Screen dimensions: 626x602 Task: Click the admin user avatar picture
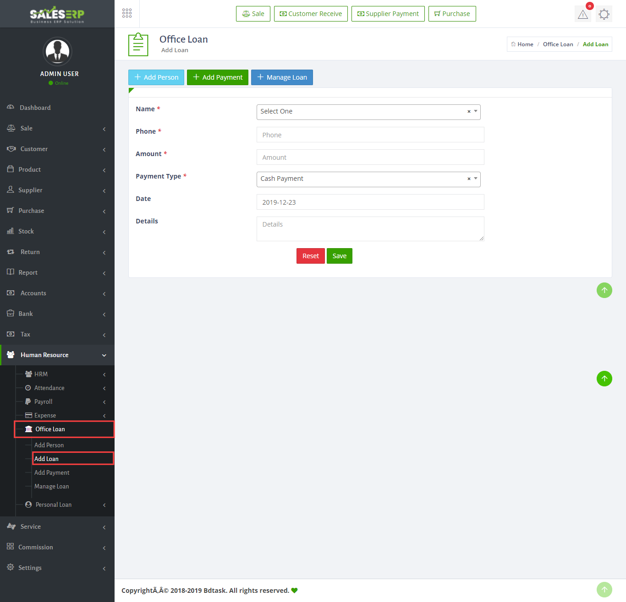click(x=57, y=51)
